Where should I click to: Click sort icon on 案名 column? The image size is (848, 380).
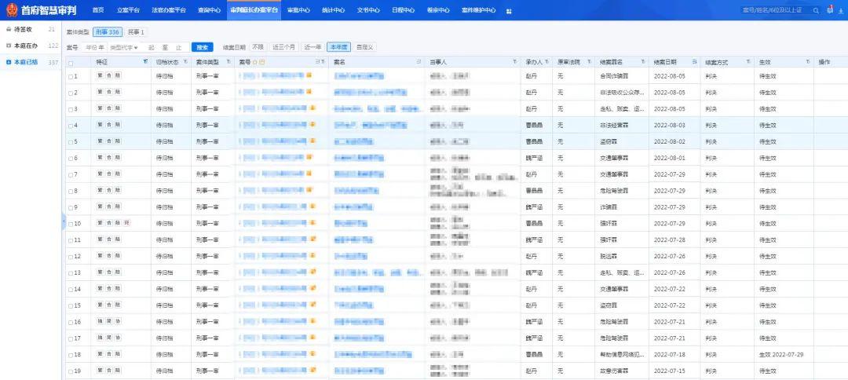tap(419, 62)
